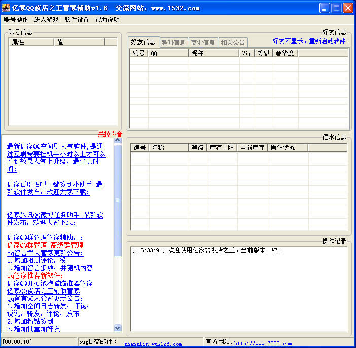Click the QQ column header
The width and height of the screenshot is (356, 348).
coord(168,53)
